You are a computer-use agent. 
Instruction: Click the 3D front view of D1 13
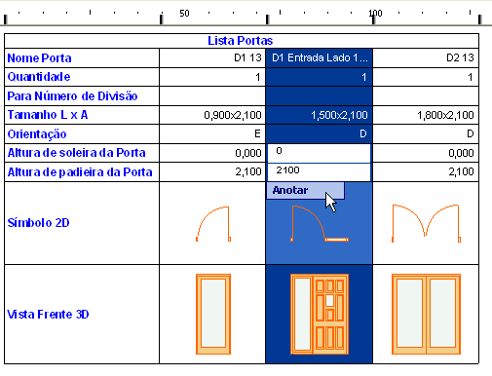pos(213,315)
